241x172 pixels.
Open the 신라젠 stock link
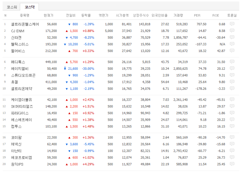[x=16, y=38]
